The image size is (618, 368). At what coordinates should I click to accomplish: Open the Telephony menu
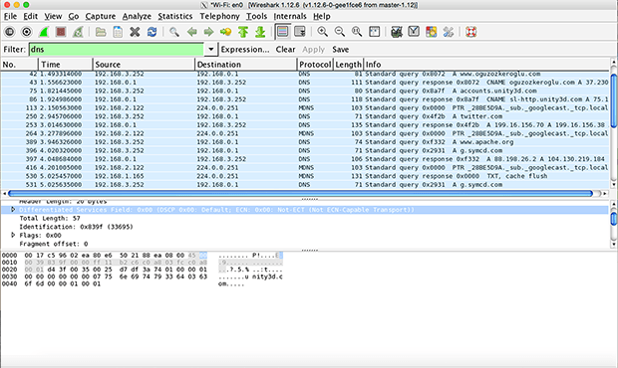(219, 16)
